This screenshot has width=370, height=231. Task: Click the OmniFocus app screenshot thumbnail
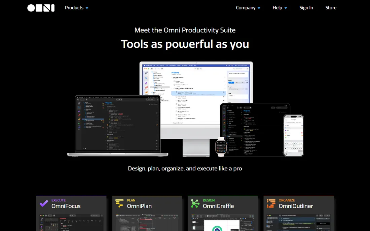pos(71,222)
